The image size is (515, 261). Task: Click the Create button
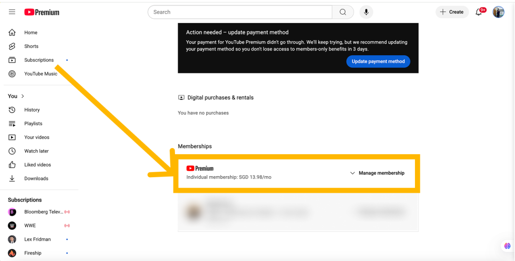pos(452,12)
